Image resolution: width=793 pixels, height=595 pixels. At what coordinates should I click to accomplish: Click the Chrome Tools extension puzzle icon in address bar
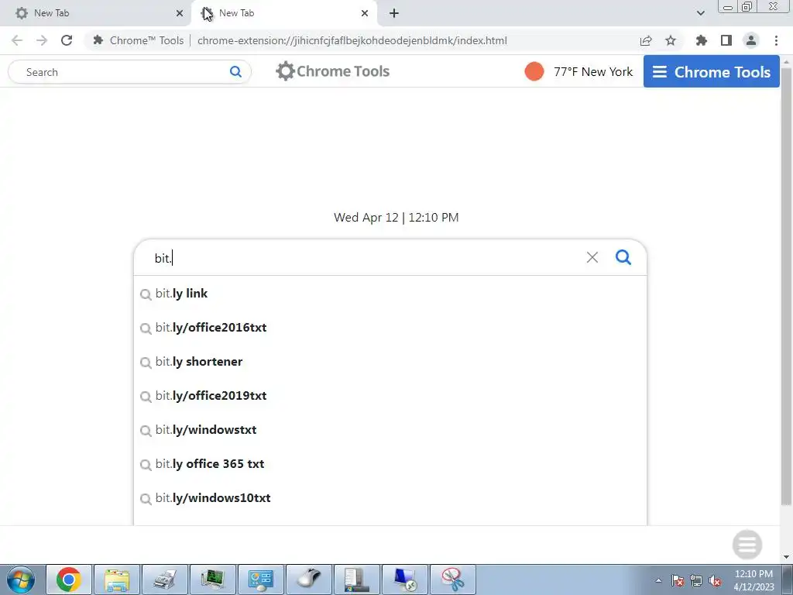click(98, 40)
